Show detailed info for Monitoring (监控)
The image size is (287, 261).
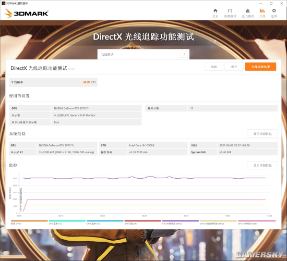(262, 165)
